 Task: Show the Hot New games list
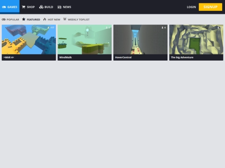[52, 19]
